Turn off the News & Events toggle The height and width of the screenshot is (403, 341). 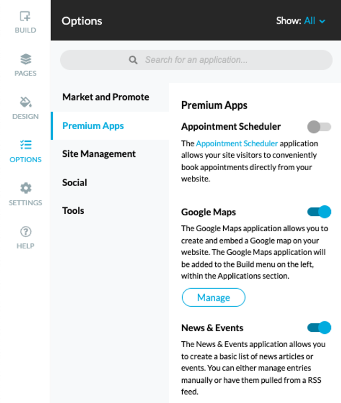pos(319,328)
